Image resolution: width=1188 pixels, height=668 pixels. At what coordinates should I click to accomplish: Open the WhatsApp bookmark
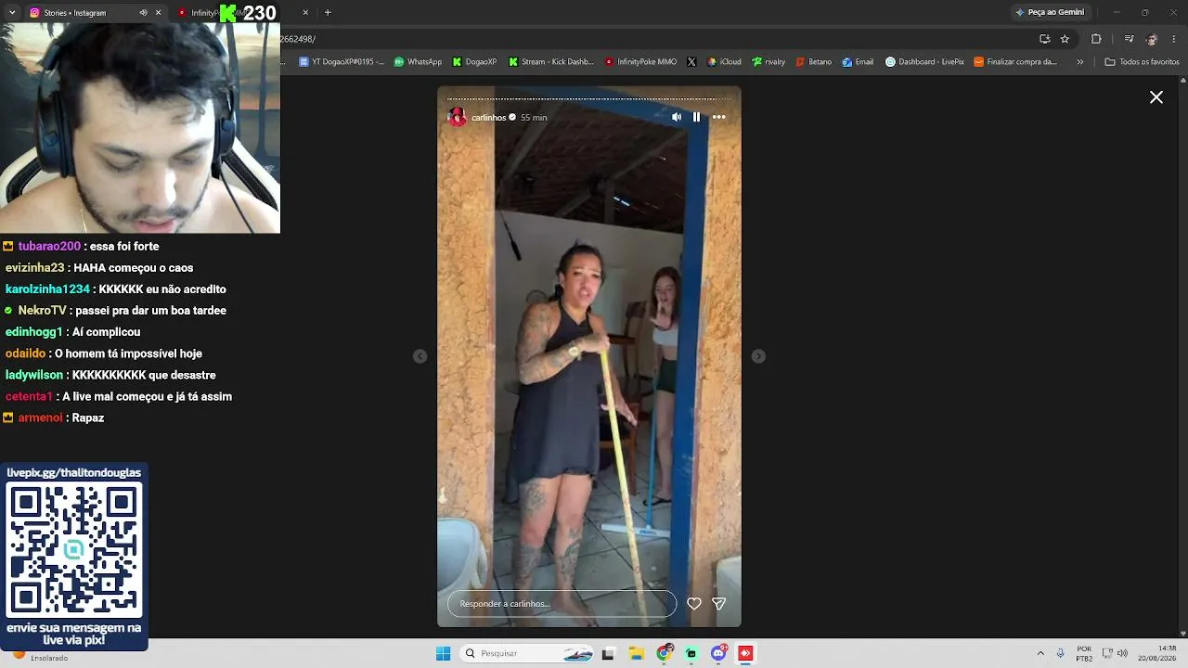click(418, 62)
